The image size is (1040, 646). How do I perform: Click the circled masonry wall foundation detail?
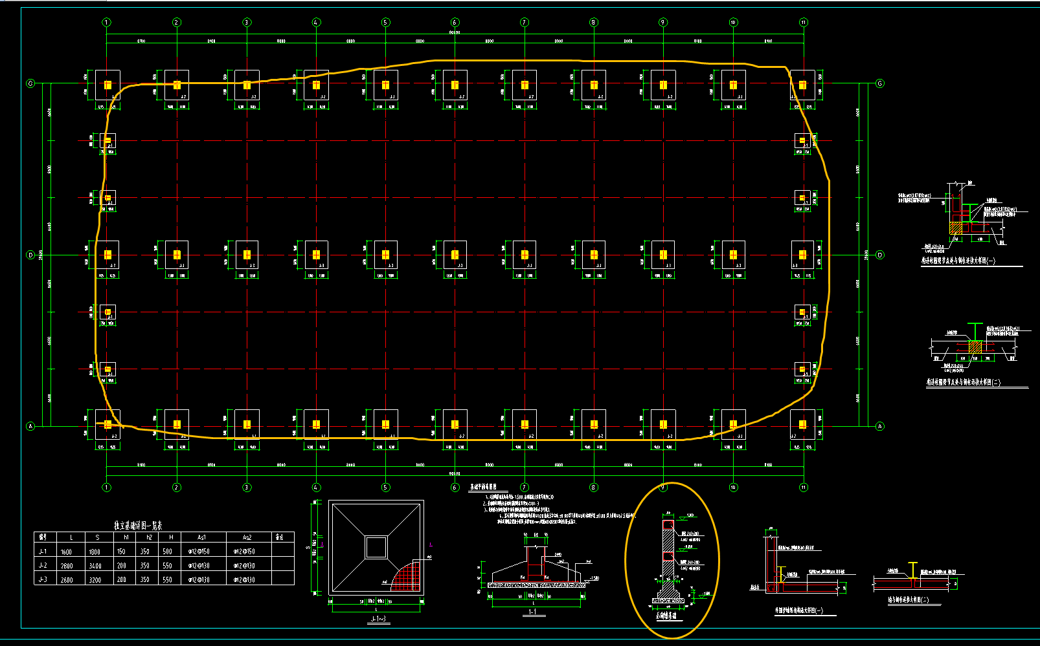(x=672, y=560)
